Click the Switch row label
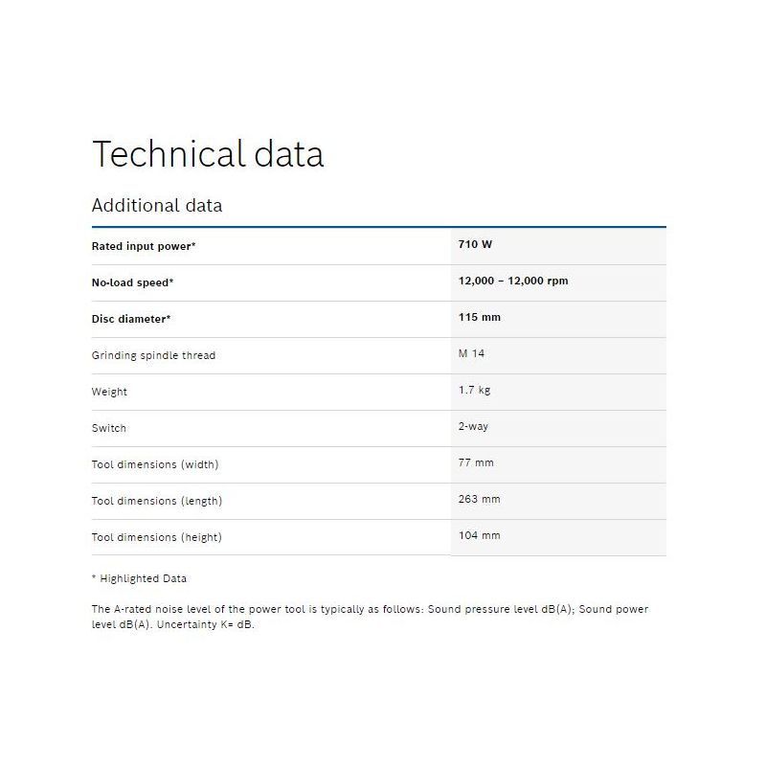This screenshot has height=766, width=766. point(109,428)
